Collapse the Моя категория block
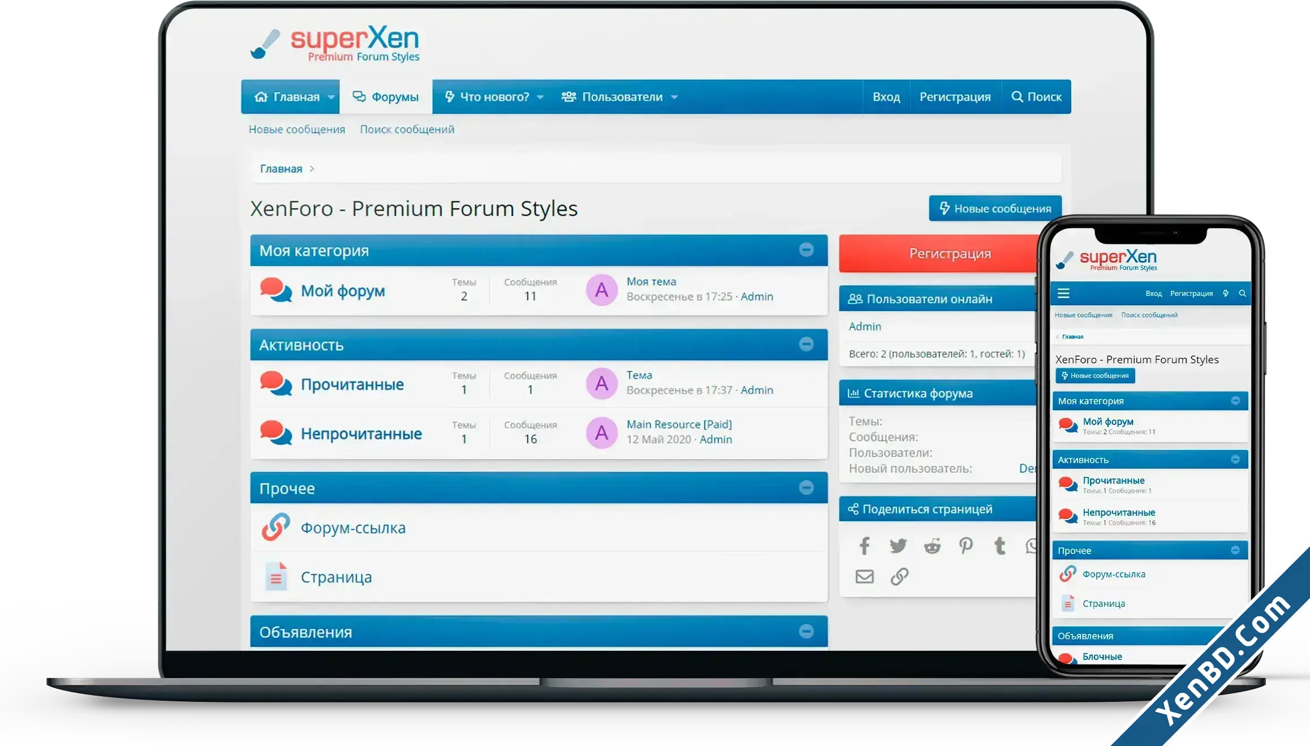The width and height of the screenshot is (1310, 746). [807, 250]
